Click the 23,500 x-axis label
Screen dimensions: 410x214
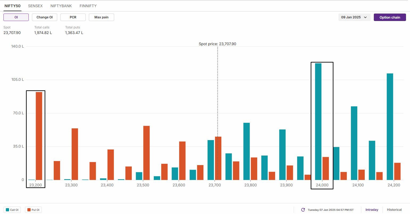click(143, 185)
